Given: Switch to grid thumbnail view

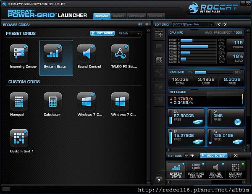Looking at the screenshot, I should [140, 24].
